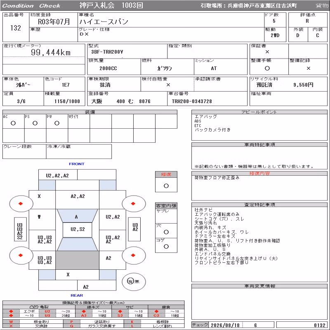Image resolution: width=330 pixels, height=330 pixels.
Task: Click the U2 dent legend symbol
Action: coord(47,311)
